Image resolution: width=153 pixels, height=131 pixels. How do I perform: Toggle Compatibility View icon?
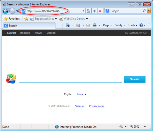[89, 11]
